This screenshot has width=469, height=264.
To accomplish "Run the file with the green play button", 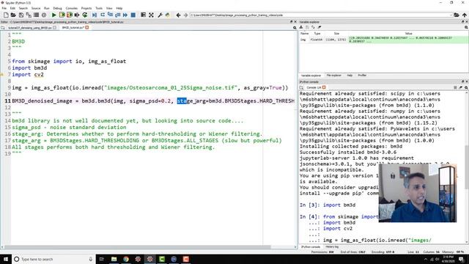I will point(53,15).
